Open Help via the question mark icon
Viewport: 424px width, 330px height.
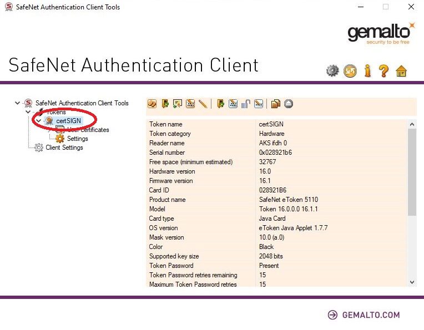pyautogui.click(x=383, y=70)
